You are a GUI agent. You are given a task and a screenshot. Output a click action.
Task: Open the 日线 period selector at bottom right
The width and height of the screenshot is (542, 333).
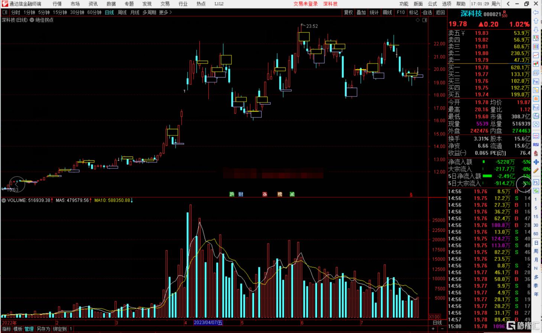coord(437,323)
